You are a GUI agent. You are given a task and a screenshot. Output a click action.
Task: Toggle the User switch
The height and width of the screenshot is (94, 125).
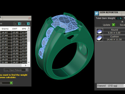click(26, 24)
